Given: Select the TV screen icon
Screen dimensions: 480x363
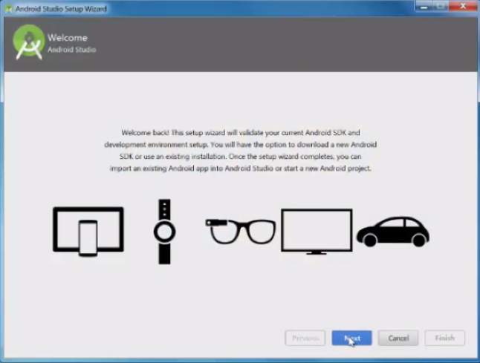Looking at the screenshot, I should point(317,232).
